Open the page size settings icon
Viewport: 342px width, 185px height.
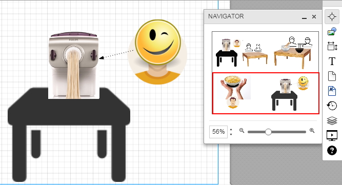(332, 46)
